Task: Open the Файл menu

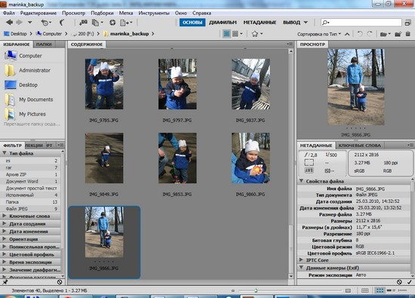Action: click(x=9, y=13)
